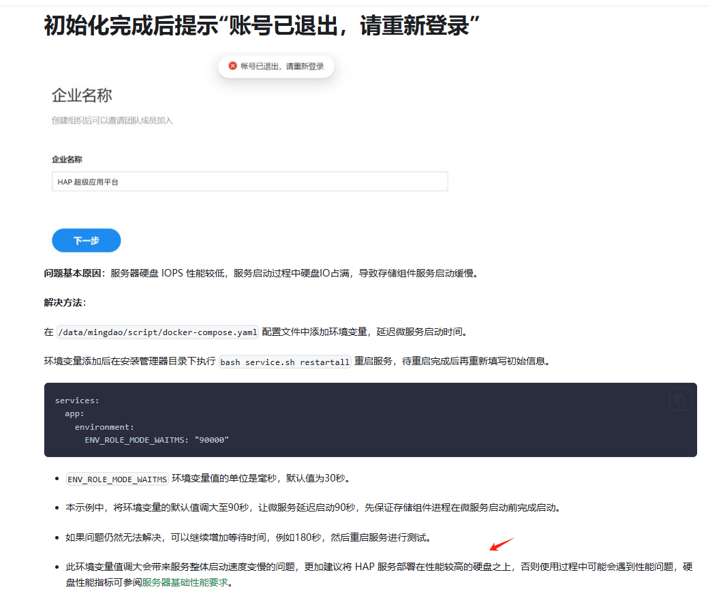This screenshot has width=708, height=598.
Task: Click the bold 企业名称 field label
Action: pyautogui.click(x=67, y=159)
